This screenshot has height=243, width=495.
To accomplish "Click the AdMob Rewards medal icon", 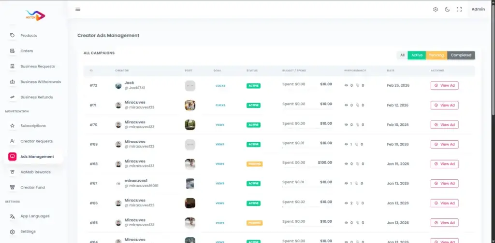I will tap(12, 172).
